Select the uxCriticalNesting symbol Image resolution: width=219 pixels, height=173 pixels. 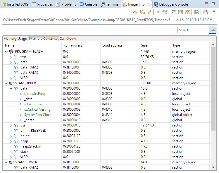tap(37, 109)
